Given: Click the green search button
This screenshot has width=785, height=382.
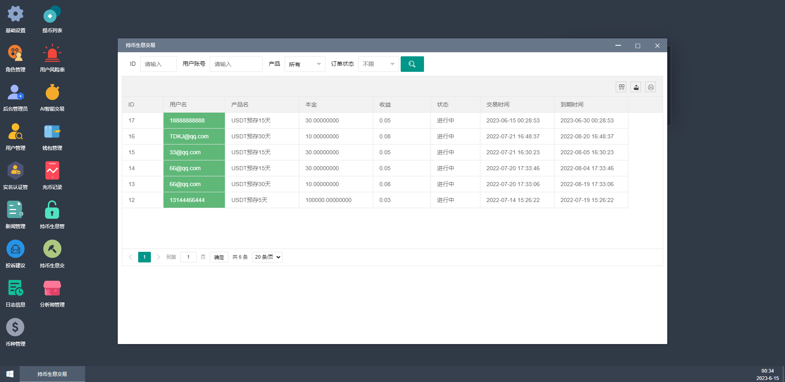Looking at the screenshot, I should coord(412,64).
